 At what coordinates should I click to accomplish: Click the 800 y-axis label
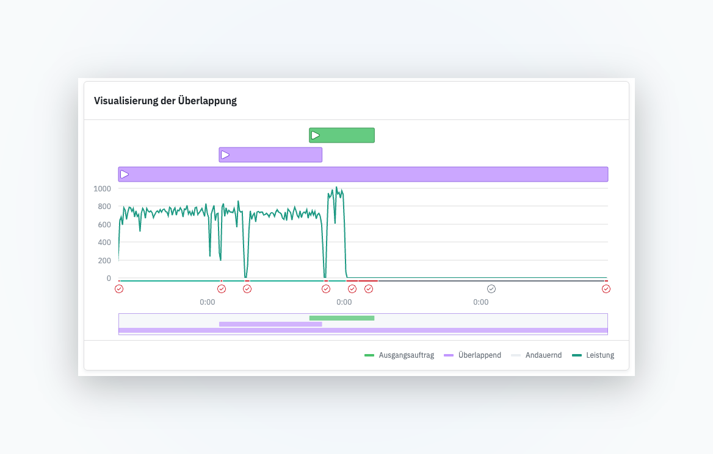104,207
